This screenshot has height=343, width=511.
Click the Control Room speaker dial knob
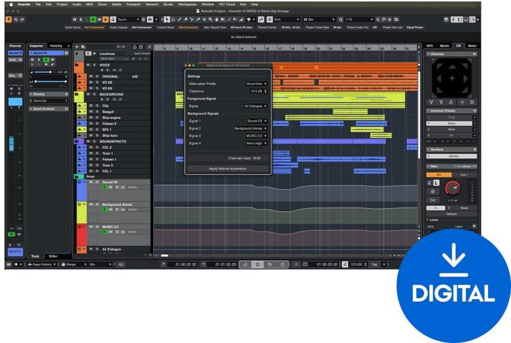click(452, 188)
